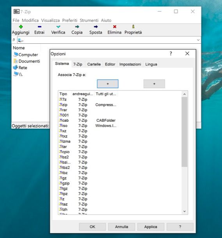222x238 pixels.
Task: Switch to the Editor tab
Action: pos(110,64)
